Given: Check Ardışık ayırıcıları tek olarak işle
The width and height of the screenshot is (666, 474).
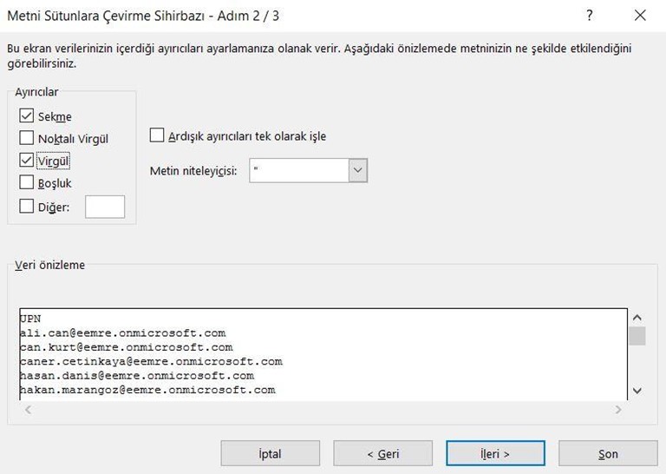Looking at the screenshot, I should click(x=157, y=135).
